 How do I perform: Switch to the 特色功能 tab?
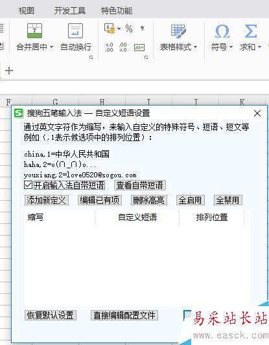coord(117,10)
